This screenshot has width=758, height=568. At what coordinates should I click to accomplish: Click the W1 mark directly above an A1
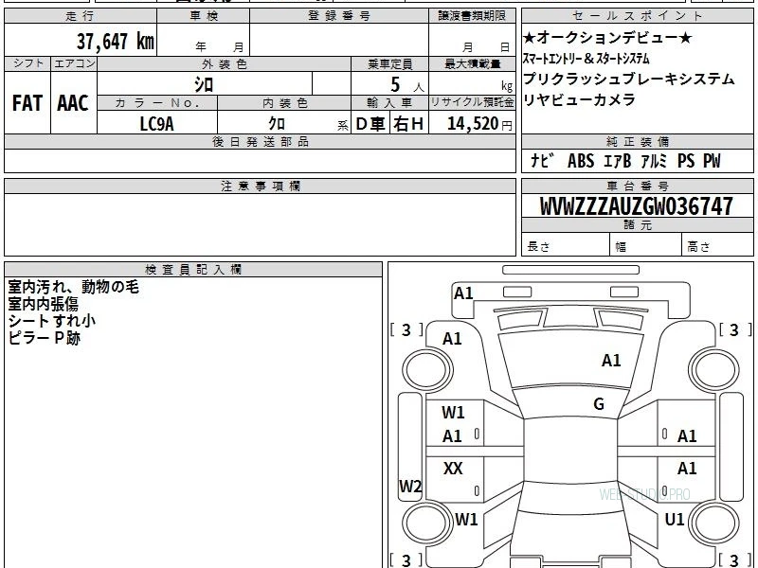(453, 413)
